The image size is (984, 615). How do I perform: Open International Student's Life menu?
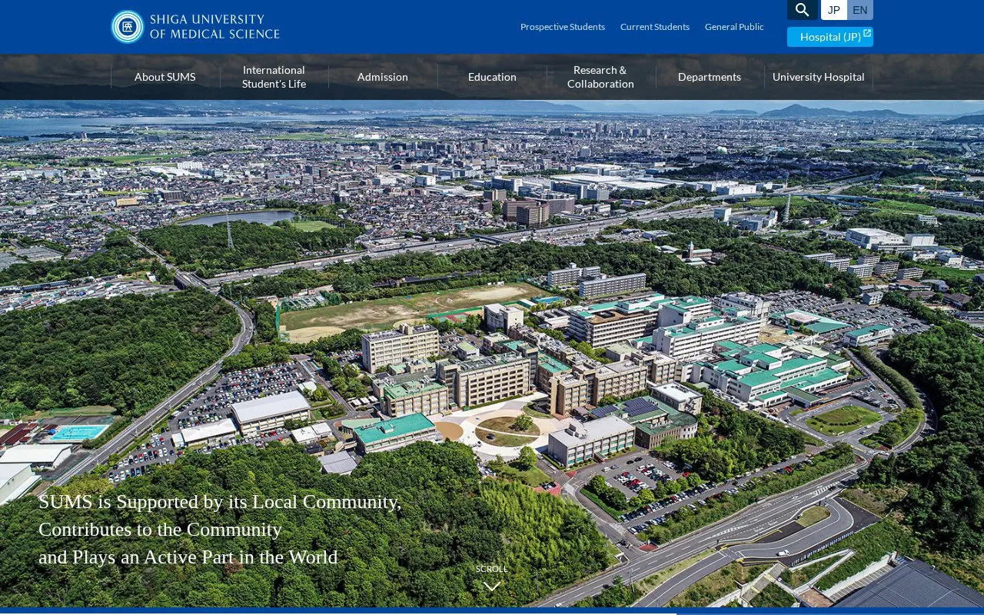click(x=274, y=77)
